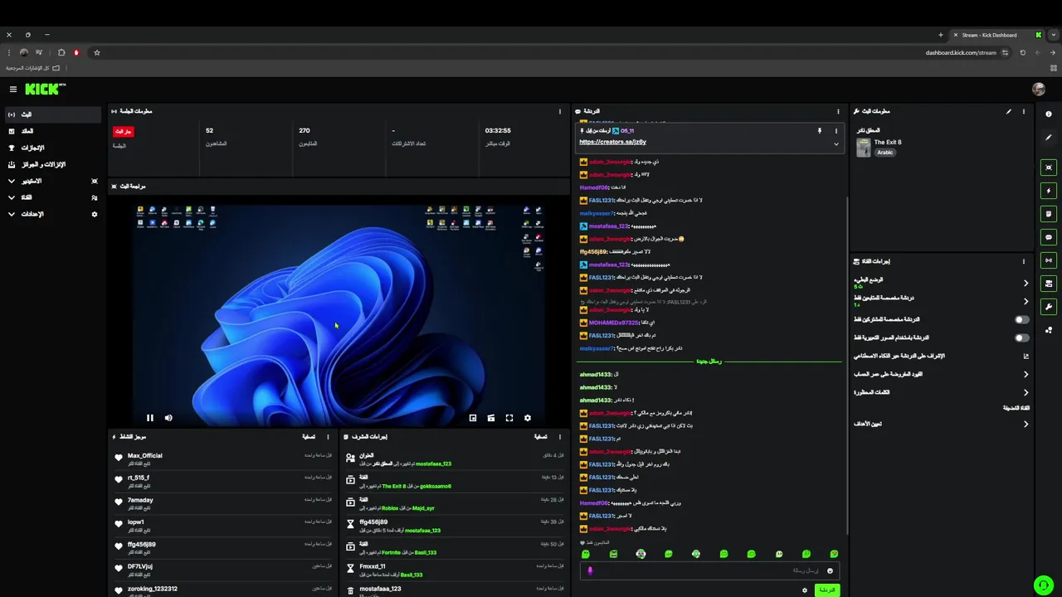Open the session info panel three-dot menu
Screen dimensions: 1062x597
click(x=560, y=111)
